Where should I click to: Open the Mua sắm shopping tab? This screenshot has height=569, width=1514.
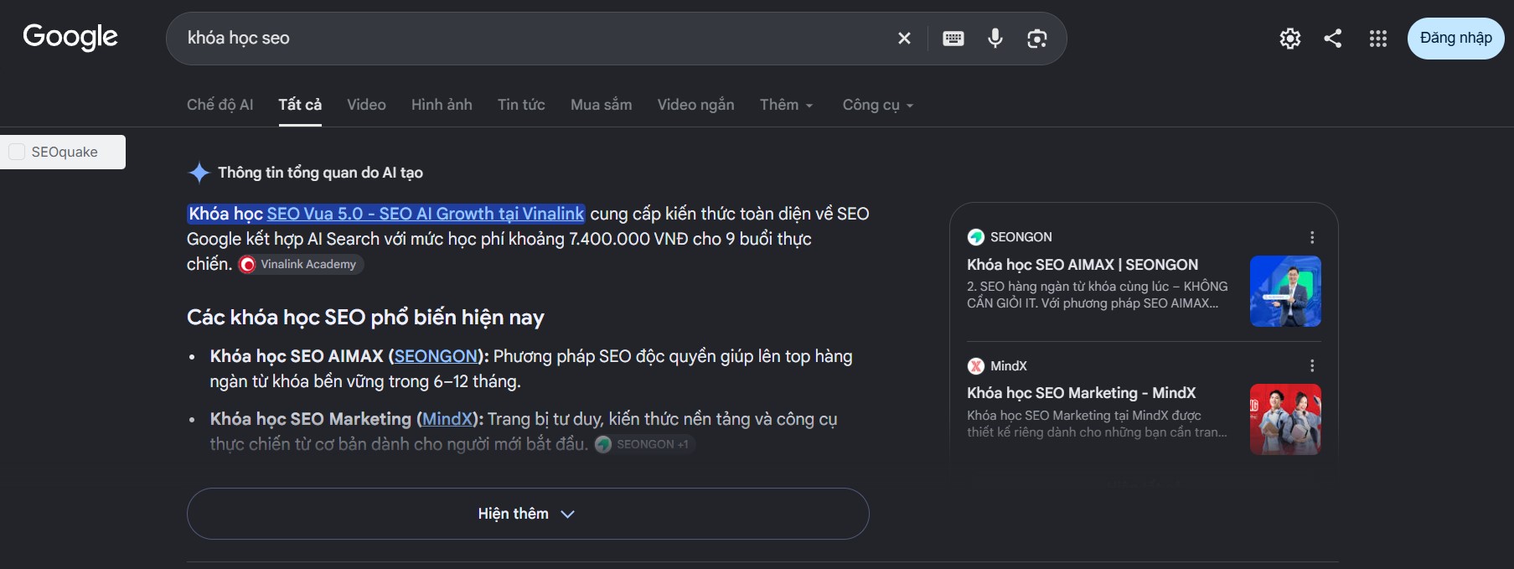[x=601, y=105]
